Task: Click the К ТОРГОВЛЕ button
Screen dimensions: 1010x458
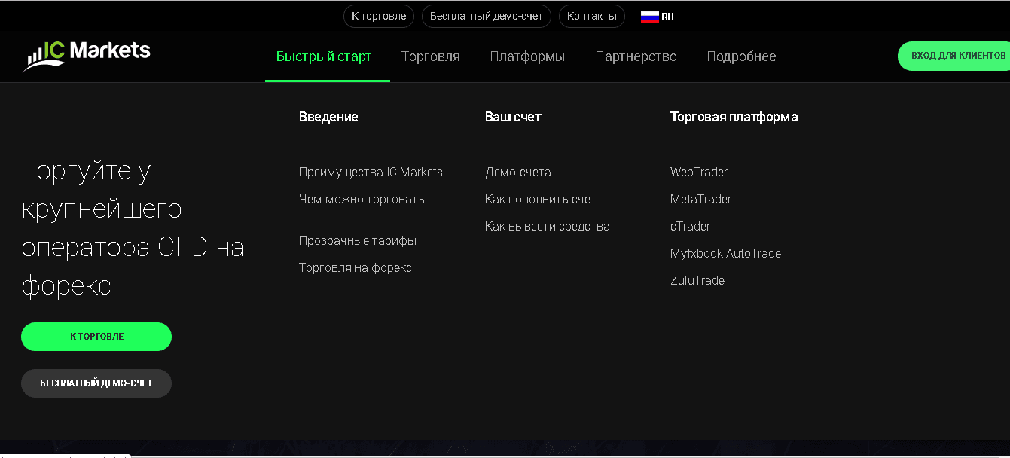Action: pyautogui.click(x=96, y=337)
